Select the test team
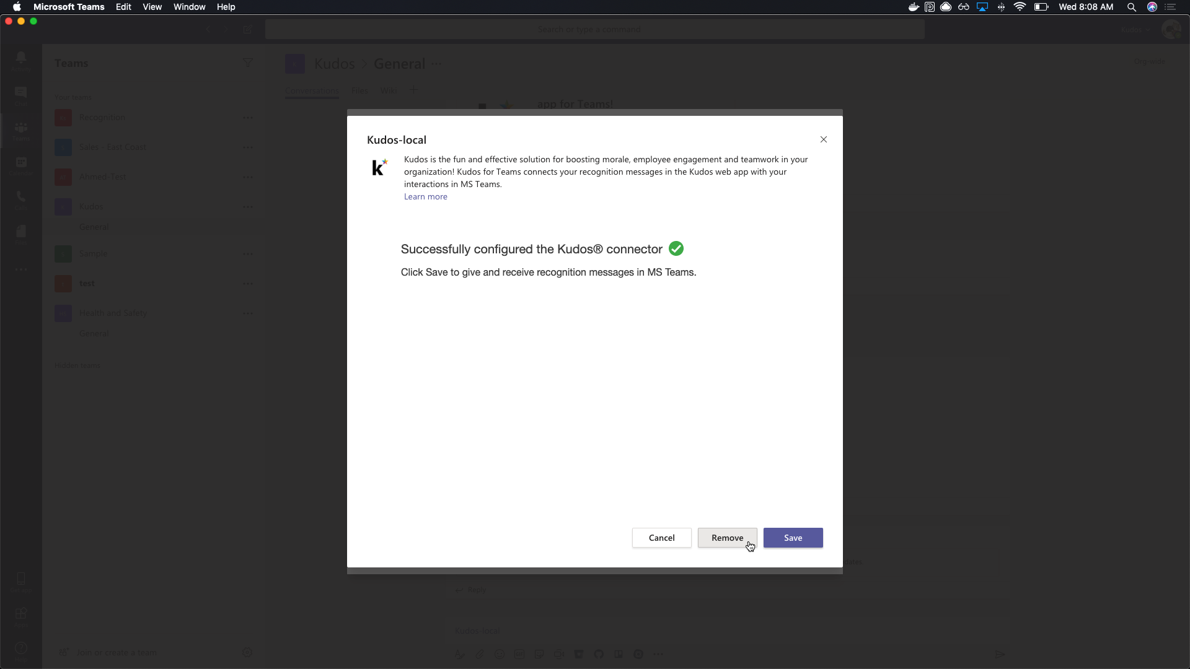Viewport: 1190px width, 669px height. (87, 283)
